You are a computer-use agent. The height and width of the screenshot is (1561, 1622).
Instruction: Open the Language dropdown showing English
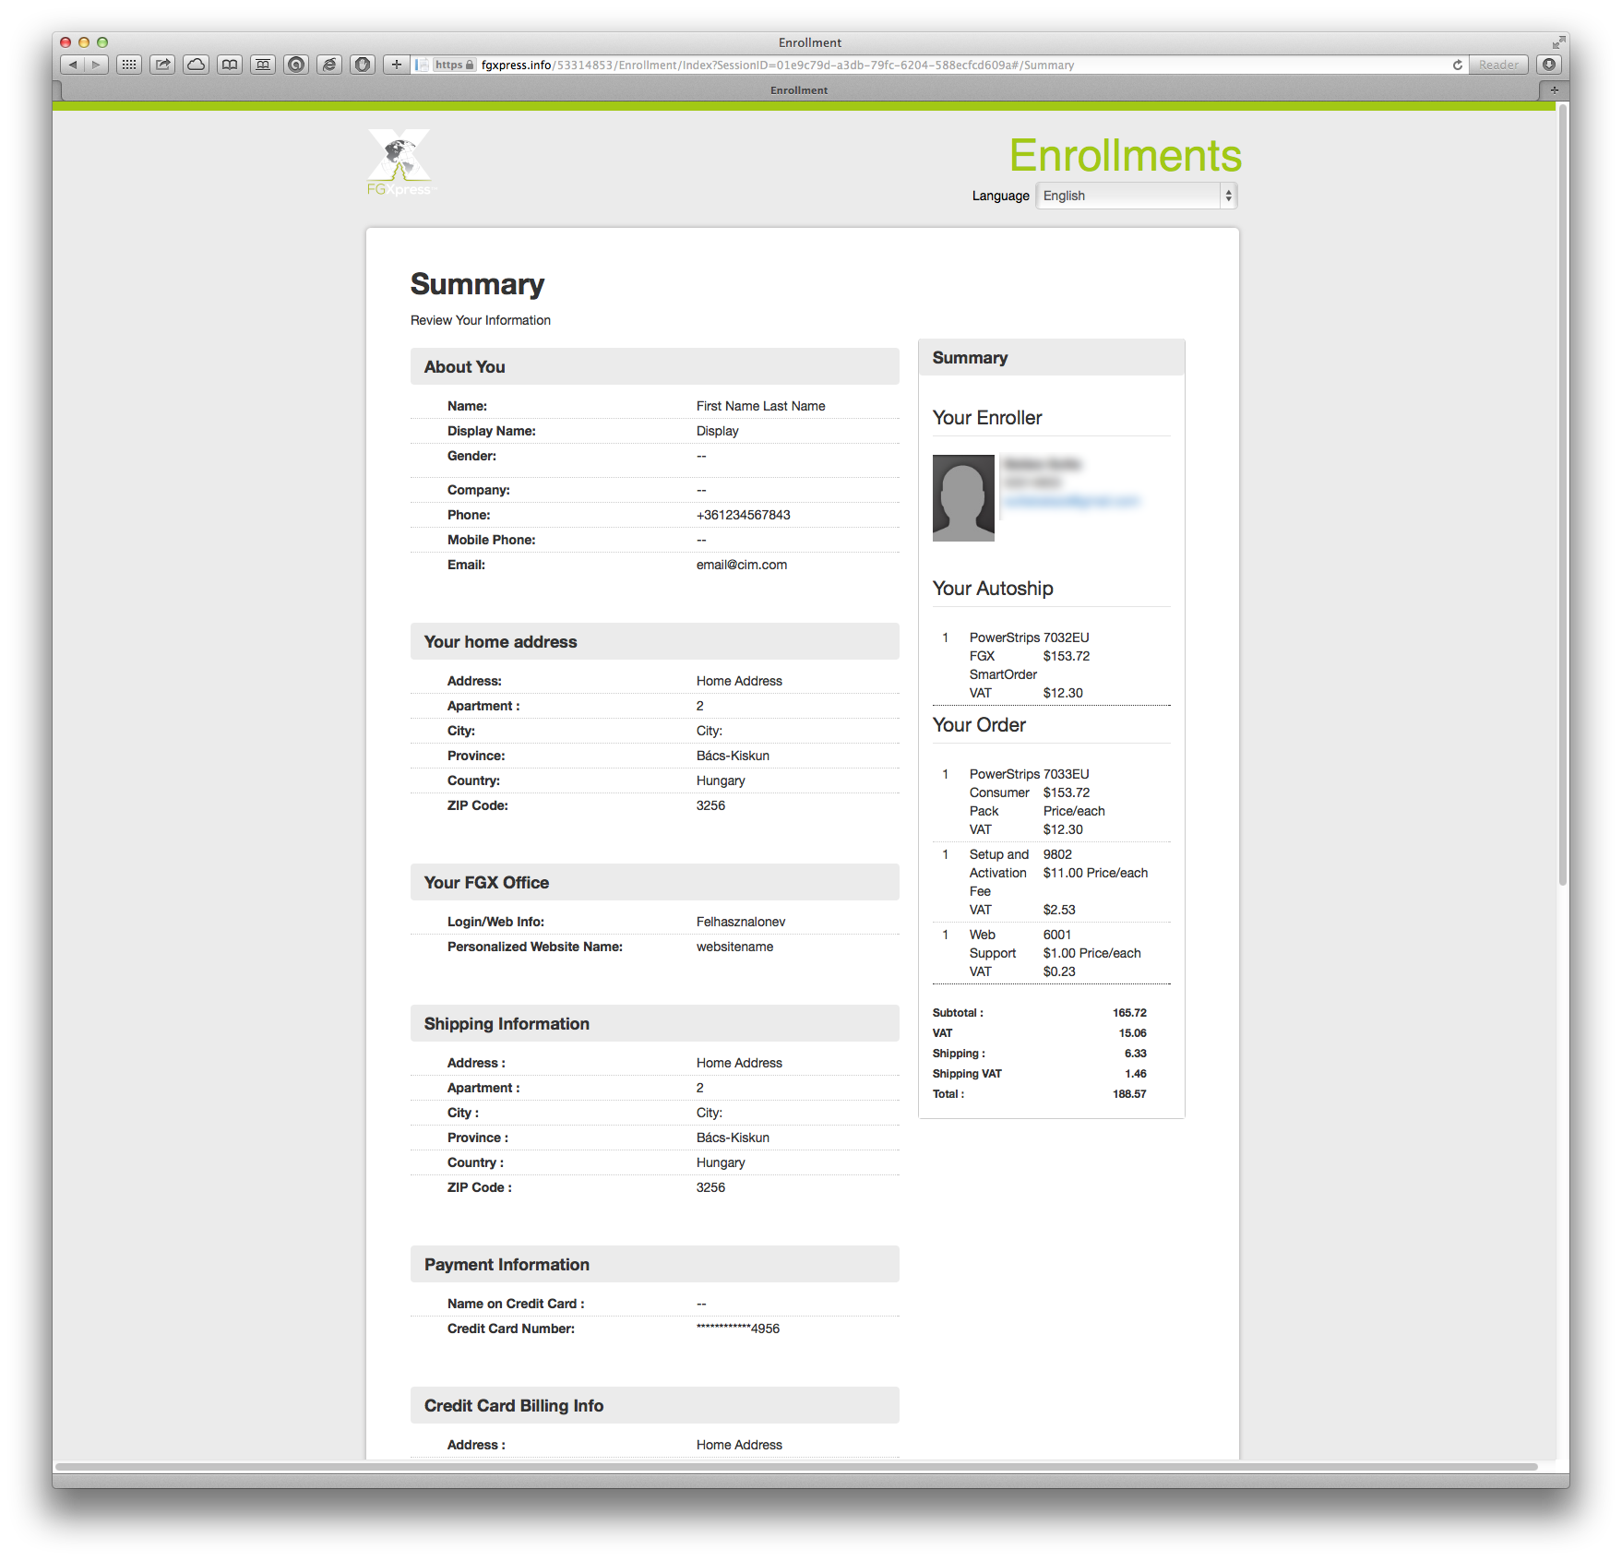[1136, 196]
